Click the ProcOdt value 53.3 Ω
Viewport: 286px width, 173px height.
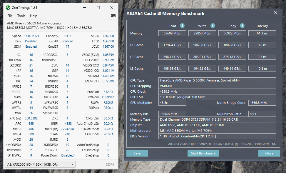[x=108, y=92]
